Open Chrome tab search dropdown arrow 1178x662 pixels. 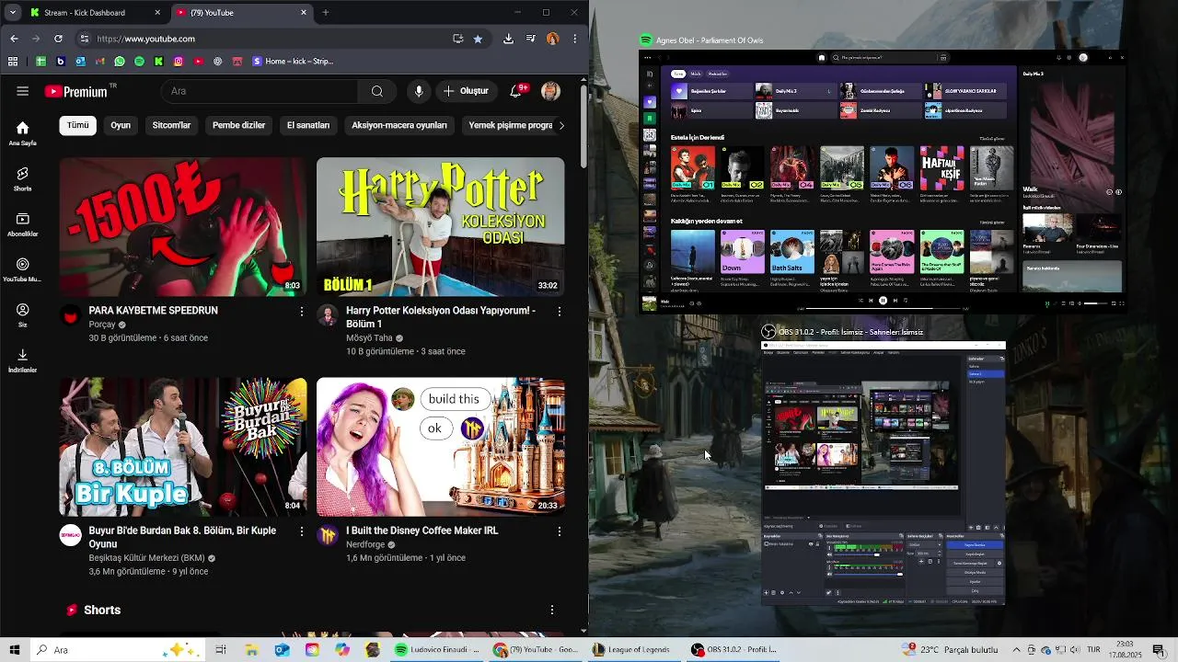coord(13,13)
